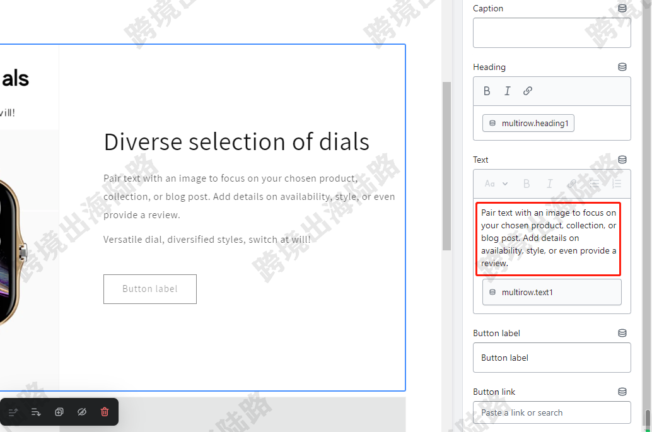Image resolution: width=652 pixels, height=432 pixels.
Task: Click the watch product image
Action: [13, 252]
